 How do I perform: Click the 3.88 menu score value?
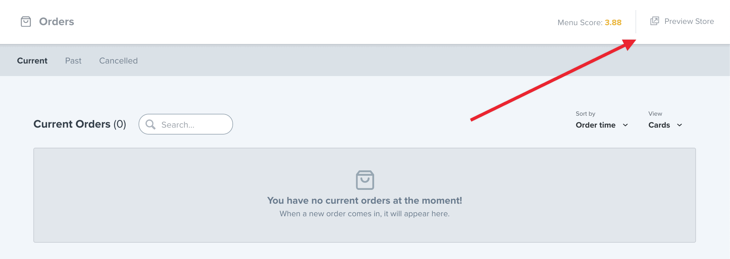click(x=613, y=23)
